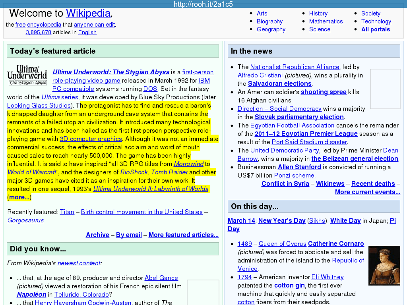Open the Wikipedia link in the welcome heading
Screen dimensions: 407x305
88,13
